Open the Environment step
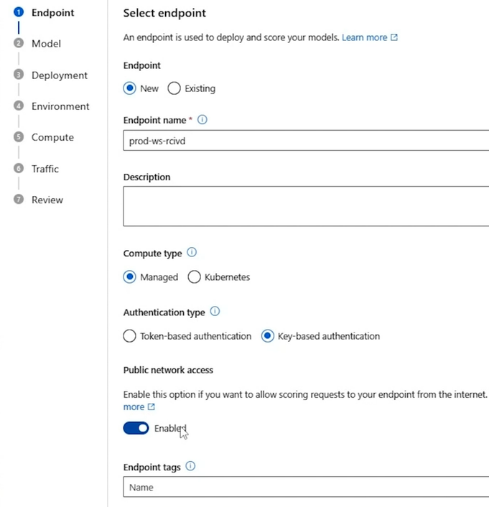 [60, 106]
